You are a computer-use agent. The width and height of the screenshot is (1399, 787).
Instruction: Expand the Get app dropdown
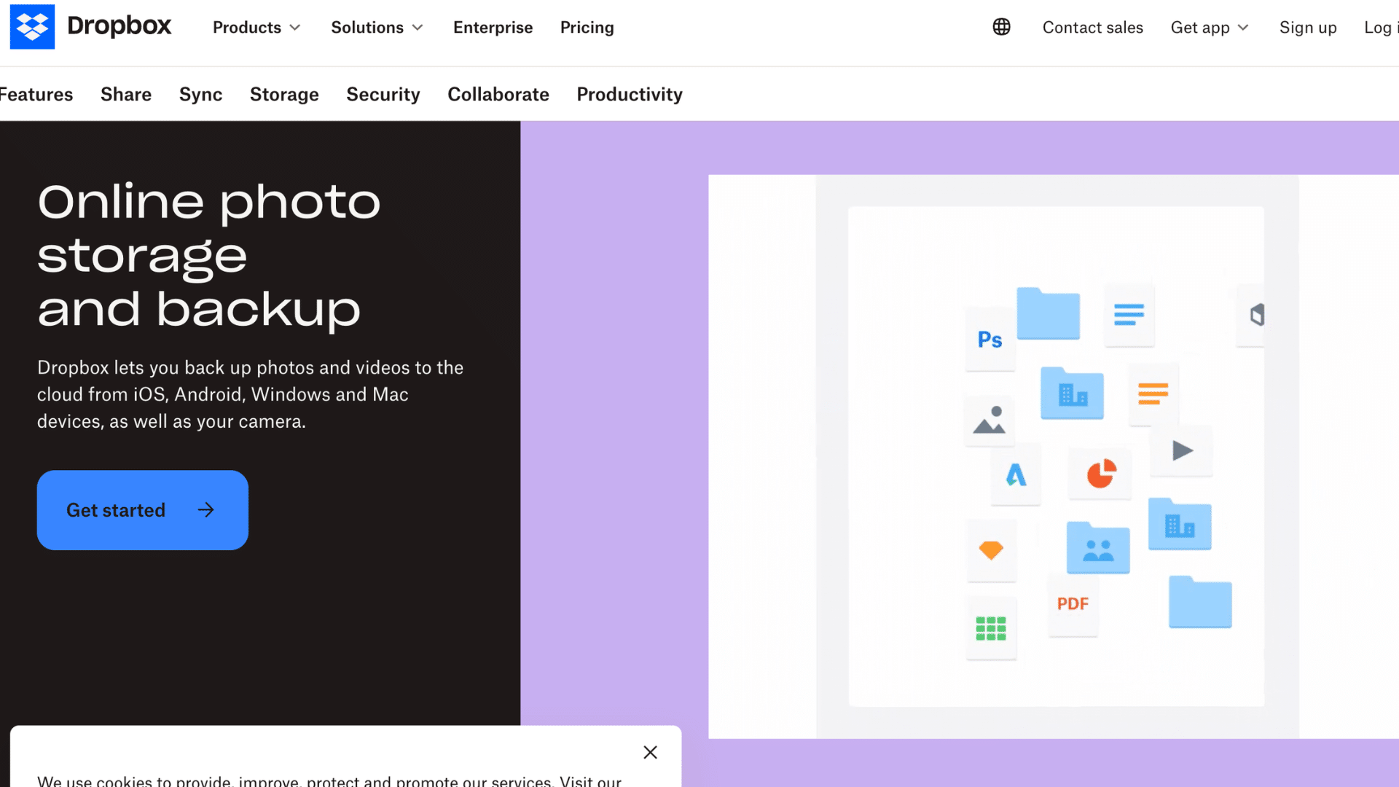pos(1210,27)
